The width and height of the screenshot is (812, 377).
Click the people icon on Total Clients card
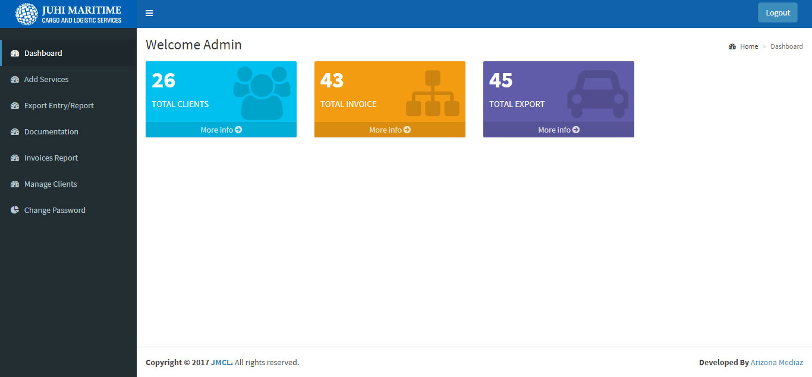262,92
